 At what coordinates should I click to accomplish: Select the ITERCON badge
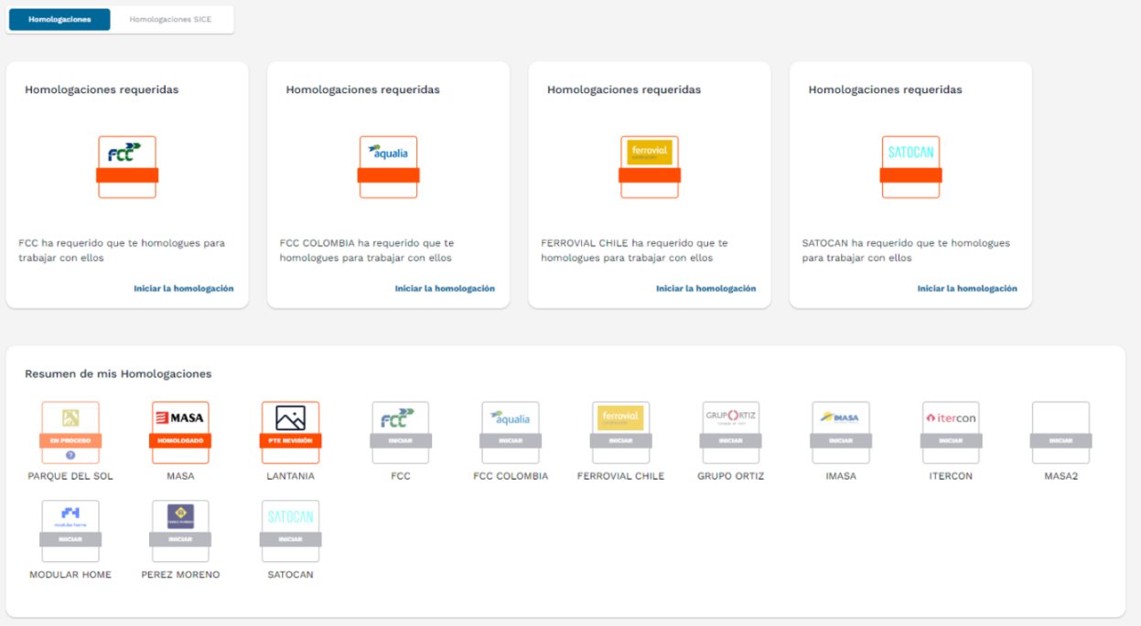(x=951, y=431)
